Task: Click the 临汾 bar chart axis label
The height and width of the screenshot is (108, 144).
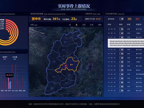Action: pyautogui.click(x=17, y=91)
